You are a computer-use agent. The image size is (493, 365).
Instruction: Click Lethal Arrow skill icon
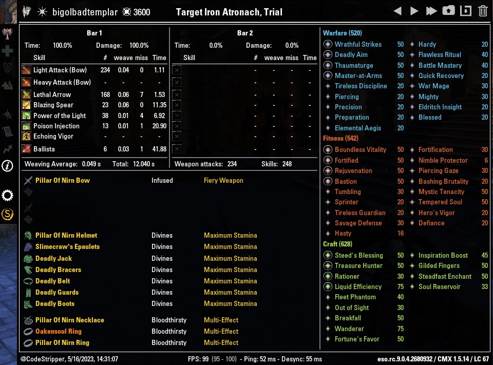[26, 94]
